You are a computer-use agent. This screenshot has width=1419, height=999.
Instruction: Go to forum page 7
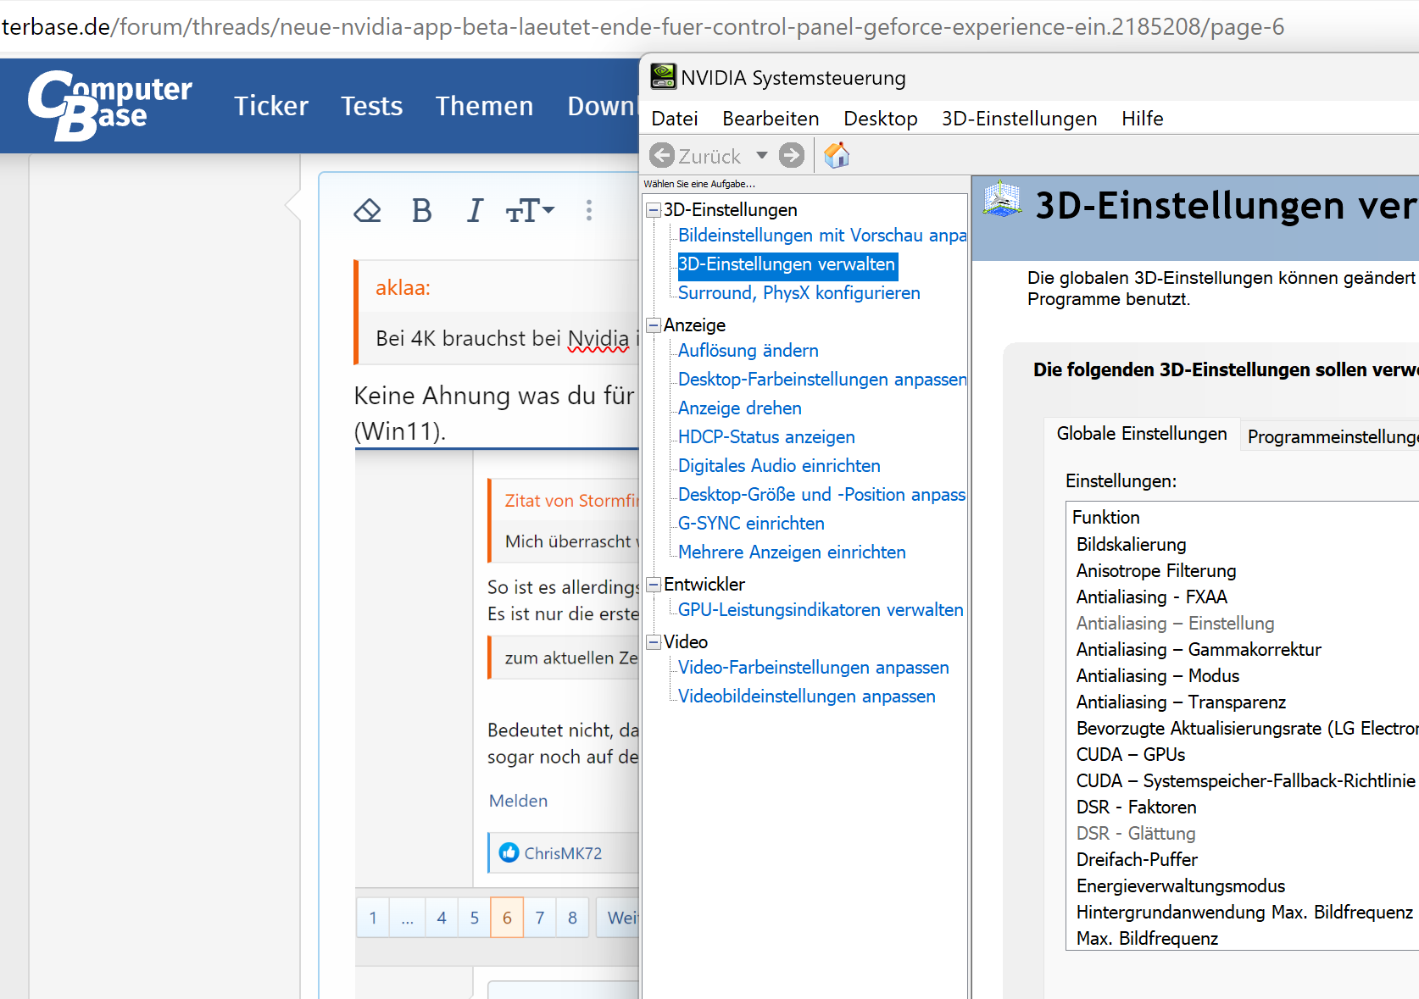pyautogui.click(x=540, y=918)
